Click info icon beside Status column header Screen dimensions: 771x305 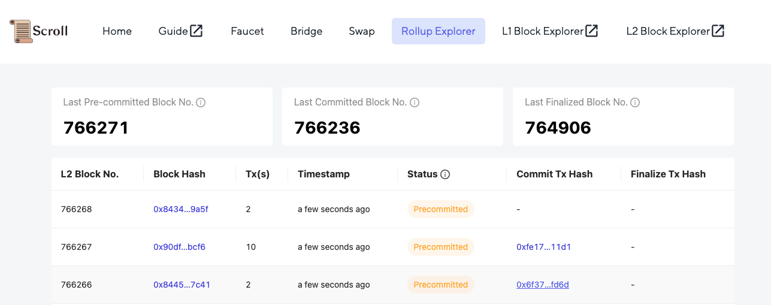[x=445, y=174]
